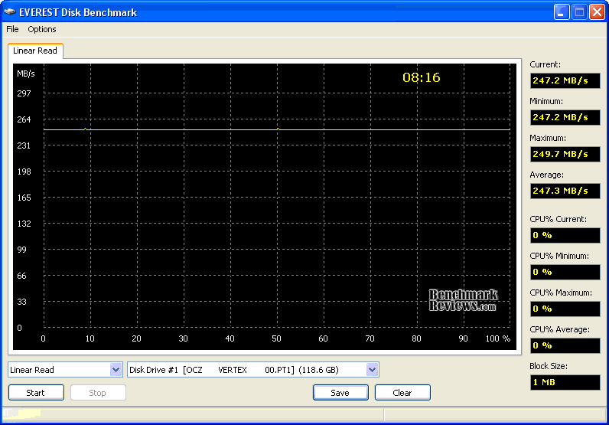The height and width of the screenshot is (425, 609).
Task: Select the Linear Read tab
Action: 35,51
